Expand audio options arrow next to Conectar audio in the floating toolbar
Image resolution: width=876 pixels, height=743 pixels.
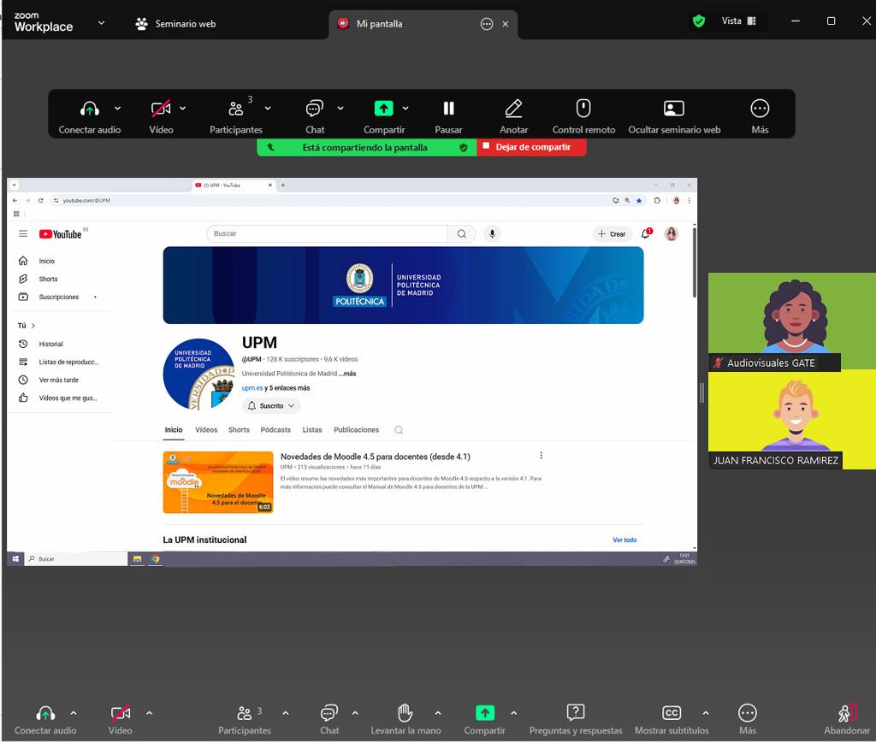pyautogui.click(x=117, y=109)
